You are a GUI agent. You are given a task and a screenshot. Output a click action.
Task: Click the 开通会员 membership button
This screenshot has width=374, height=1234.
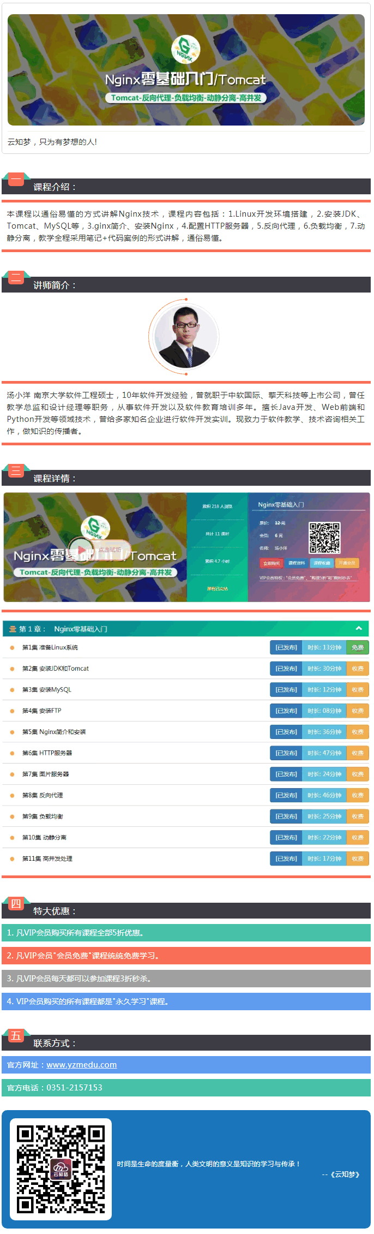(x=347, y=563)
